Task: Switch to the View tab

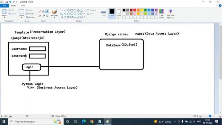Action: click(23, 6)
